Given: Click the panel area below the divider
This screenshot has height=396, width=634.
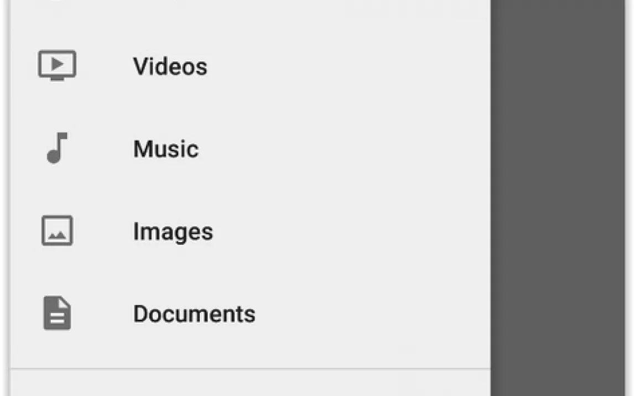Looking at the screenshot, I should (250, 383).
